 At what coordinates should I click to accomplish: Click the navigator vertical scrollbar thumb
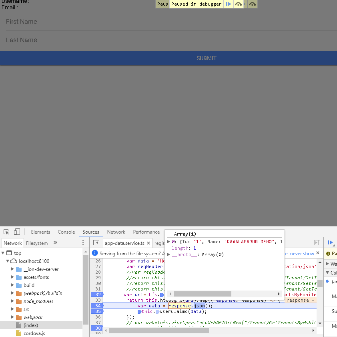[x=86, y=289]
